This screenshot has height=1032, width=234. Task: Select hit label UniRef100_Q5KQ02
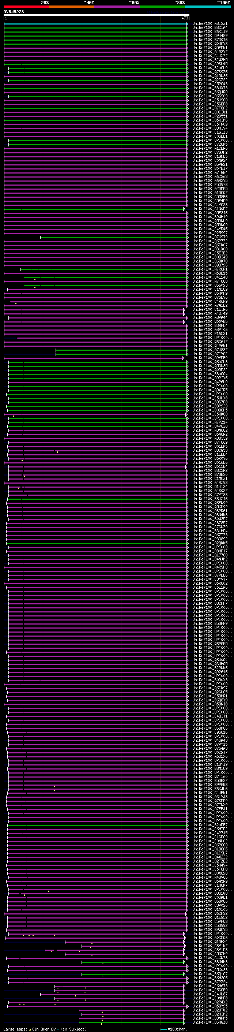tap(210, 583)
